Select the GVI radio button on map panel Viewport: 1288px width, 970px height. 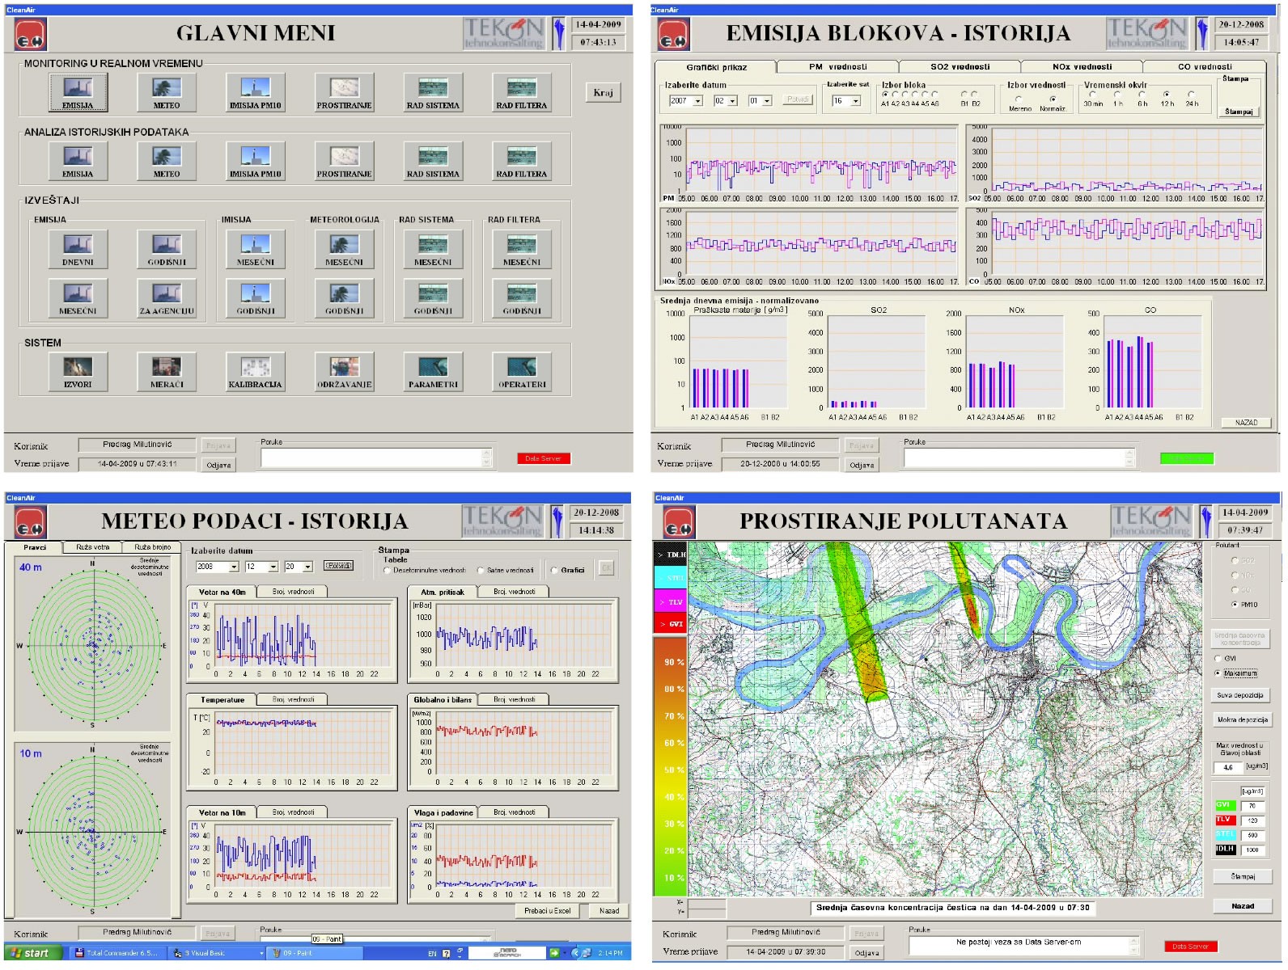[1218, 658]
